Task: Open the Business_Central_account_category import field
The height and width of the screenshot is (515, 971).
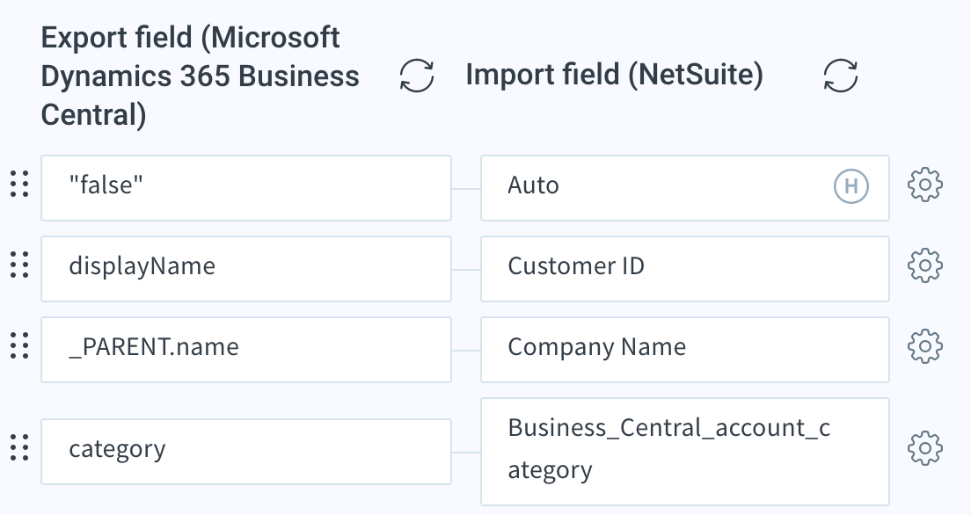Action: 685,452
